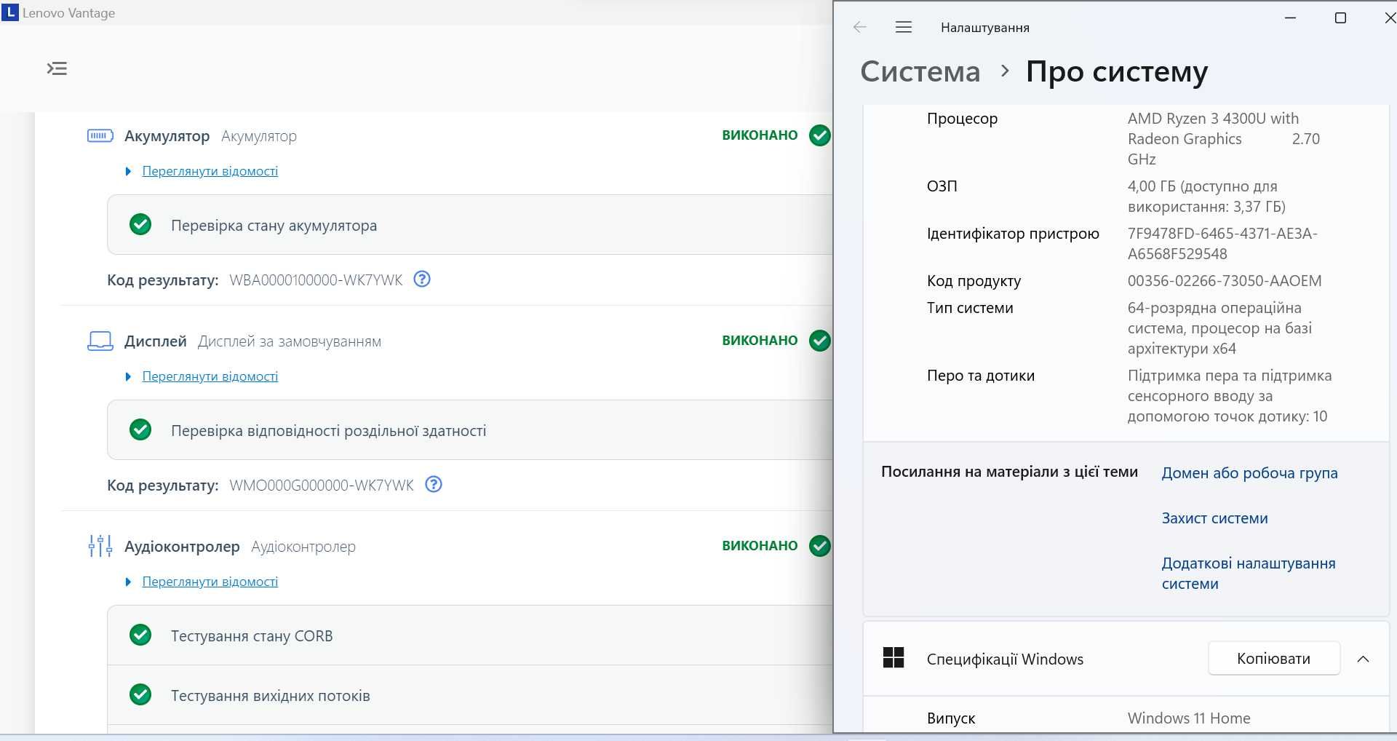The height and width of the screenshot is (741, 1397).
Task: Minimize the Налаштування window
Action: 1291,17
